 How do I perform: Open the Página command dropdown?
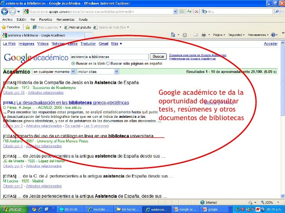[219, 35]
